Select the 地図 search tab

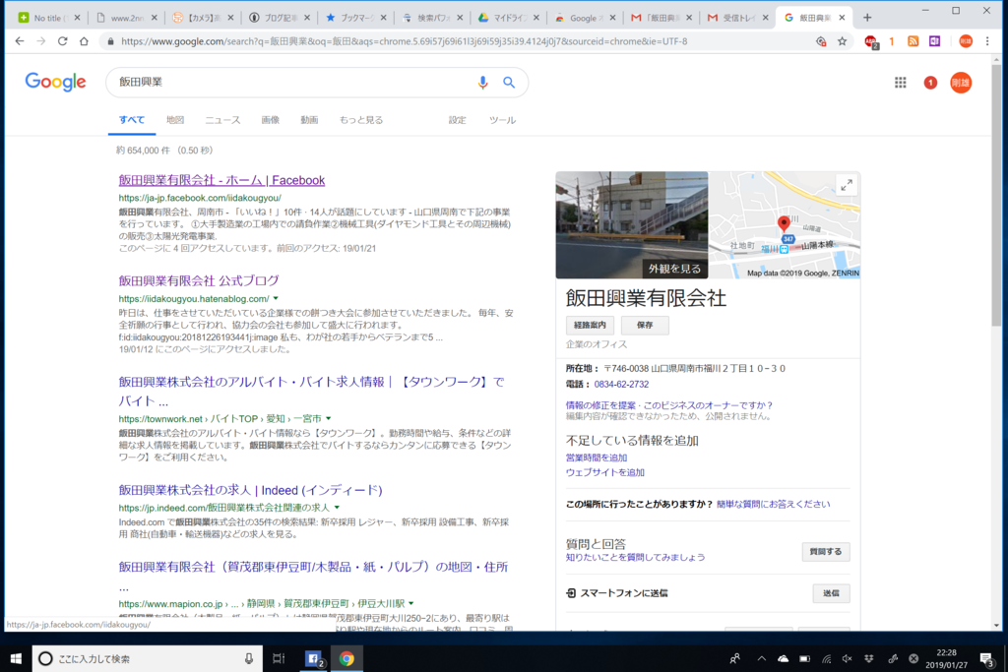175,120
